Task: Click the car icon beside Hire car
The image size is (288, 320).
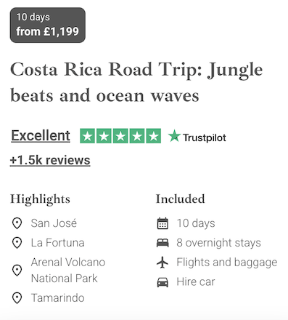Action: pos(162,282)
